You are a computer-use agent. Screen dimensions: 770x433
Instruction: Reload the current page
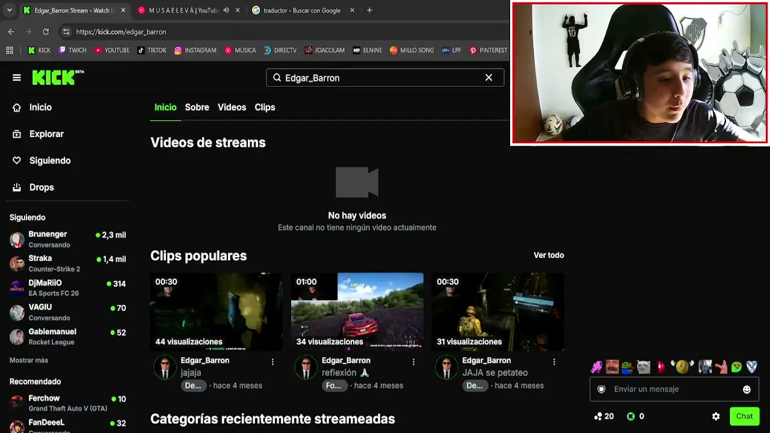click(46, 32)
